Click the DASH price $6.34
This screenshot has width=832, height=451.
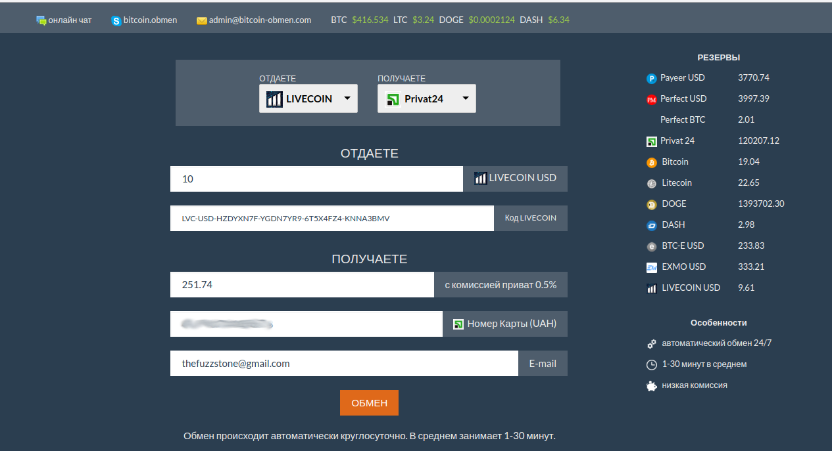pos(558,20)
